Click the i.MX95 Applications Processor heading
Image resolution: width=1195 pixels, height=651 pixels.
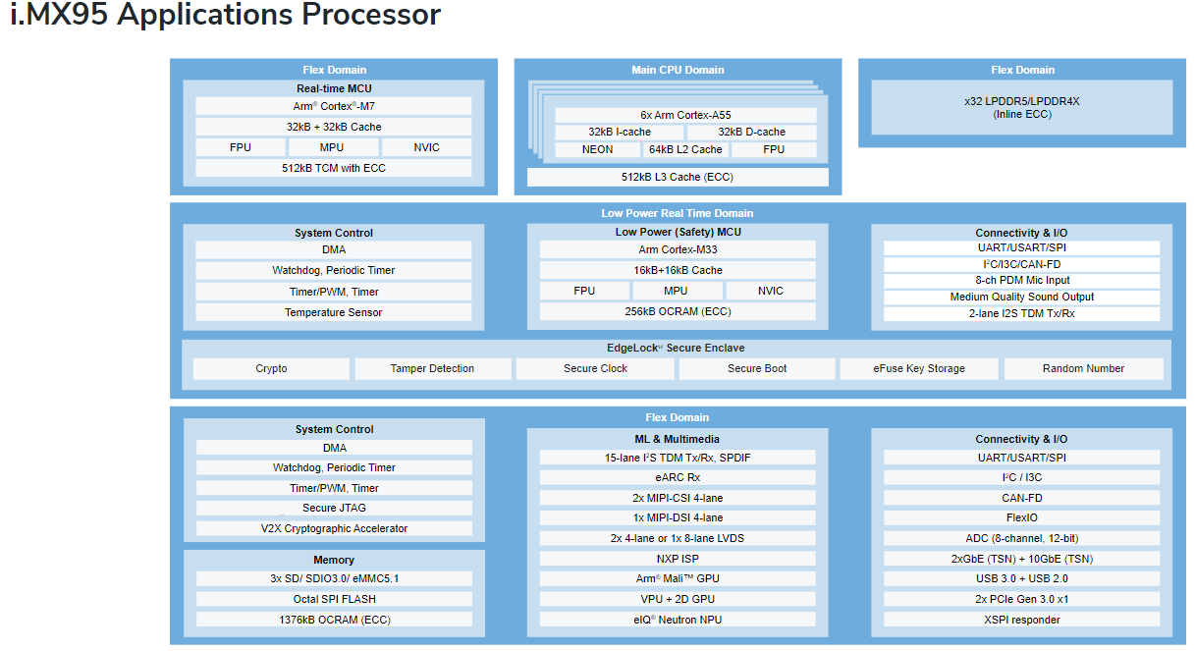pyautogui.click(x=225, y=16)
